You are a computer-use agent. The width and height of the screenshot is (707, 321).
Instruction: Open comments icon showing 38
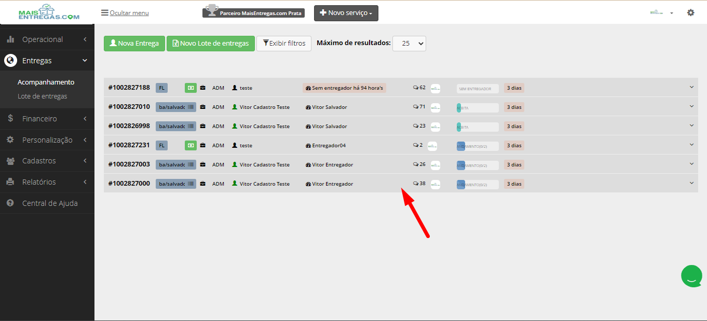coord(419,184)
